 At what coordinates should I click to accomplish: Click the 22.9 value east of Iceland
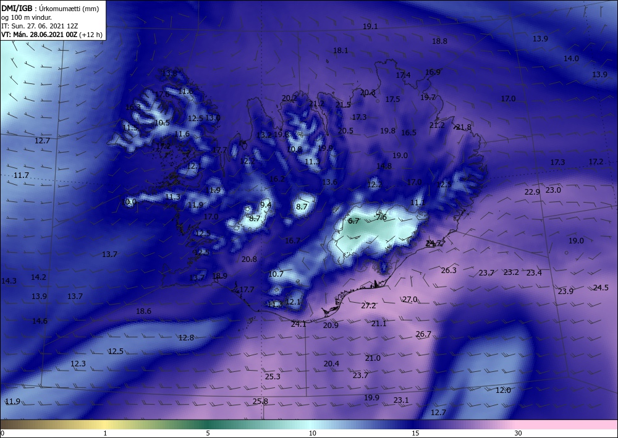[532, 192]
